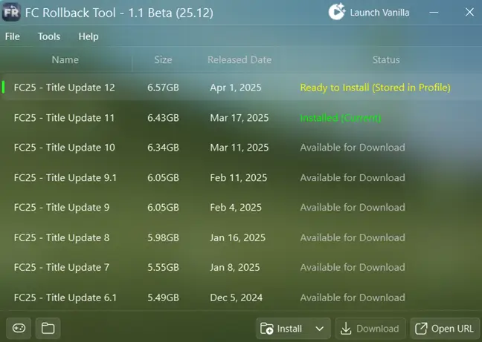This screenshot has height=342, width=482.
Task: Click the Mar 11, 2025 release date
Action: pyautogui.click(x=240, y=148)
